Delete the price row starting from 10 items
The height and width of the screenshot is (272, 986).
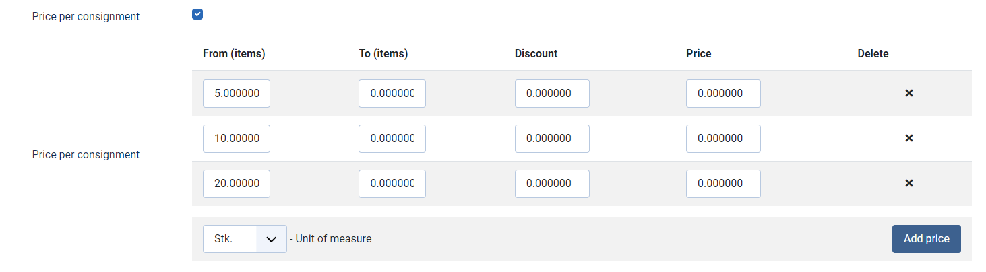pyautogui.click(x=908, y=138)
